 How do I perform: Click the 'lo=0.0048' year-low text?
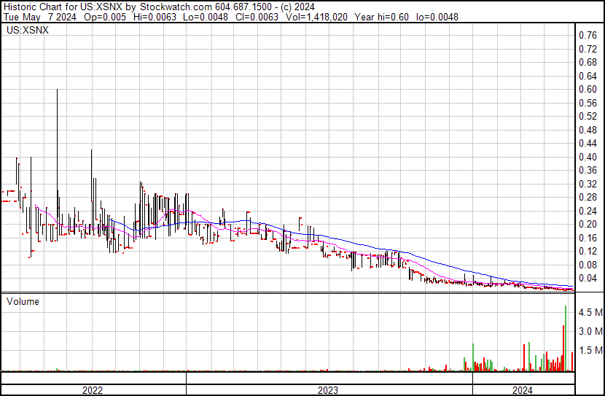click(437, 17)
